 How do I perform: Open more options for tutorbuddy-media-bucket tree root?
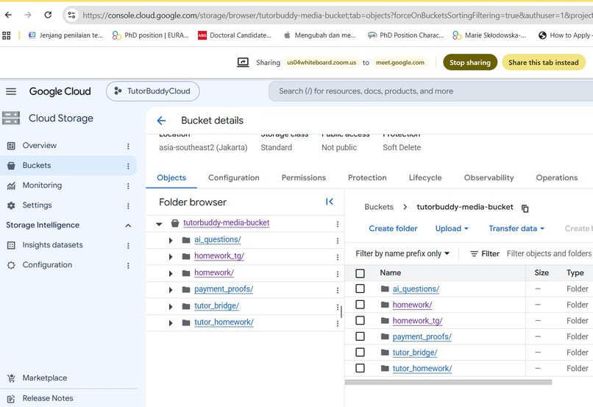[x=338, y=224]
